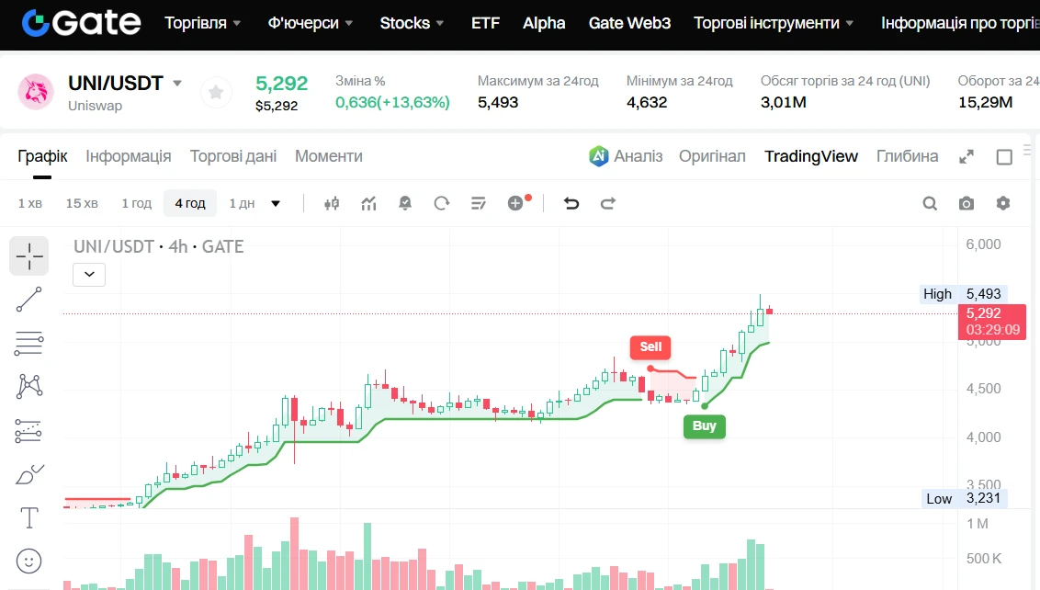Add UNI/USDT to favorites with the star
This screenshot has height=590, width=1040.
coord(216,92)
